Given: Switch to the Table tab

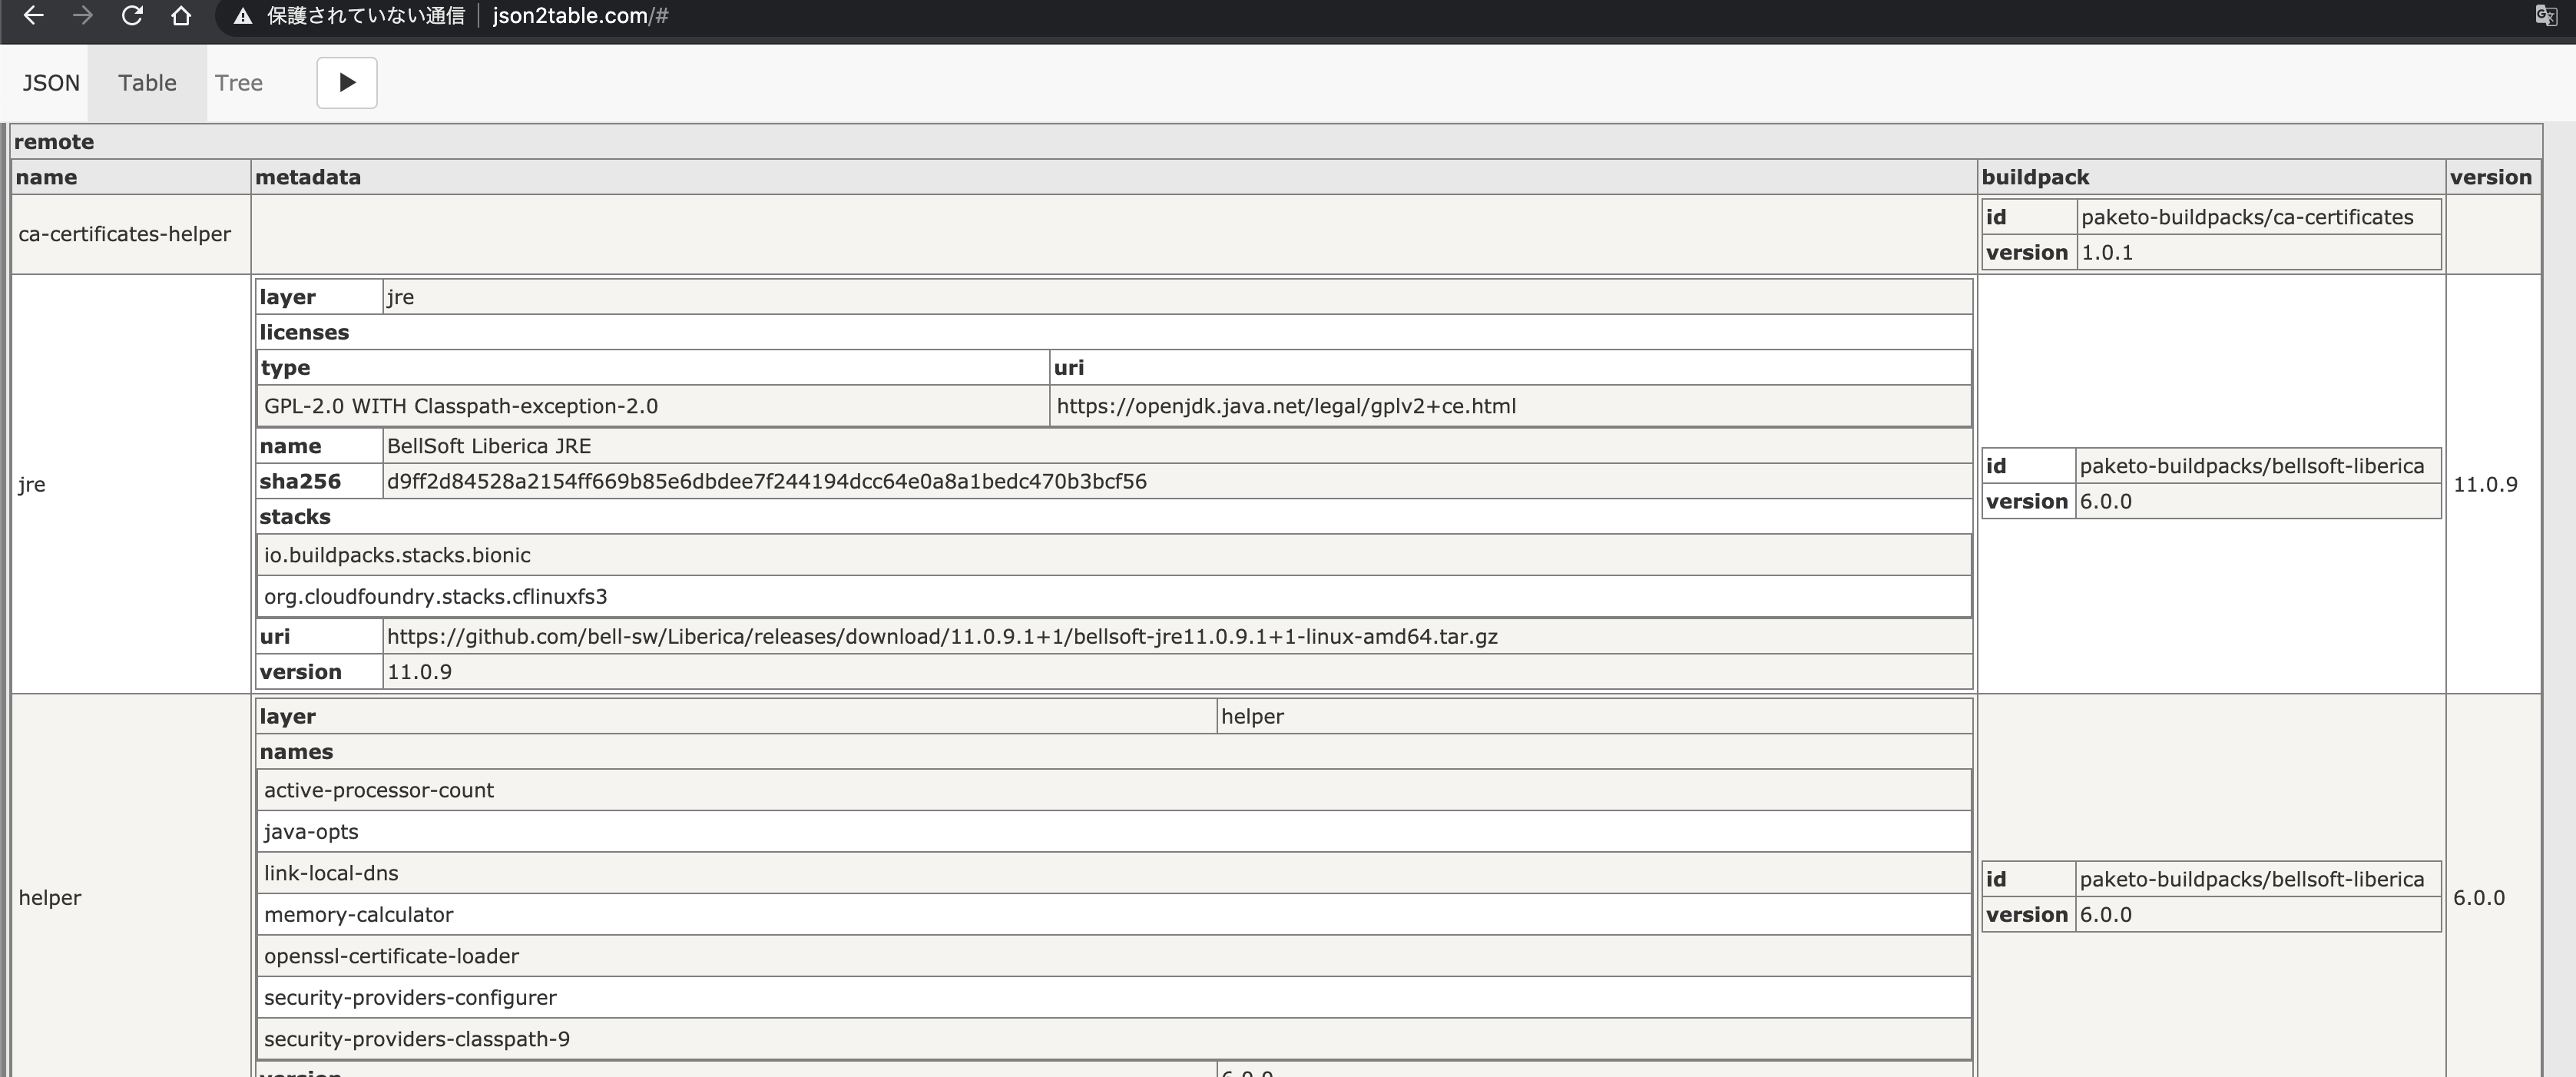Looking at the screenshot, I should point(147,83).
